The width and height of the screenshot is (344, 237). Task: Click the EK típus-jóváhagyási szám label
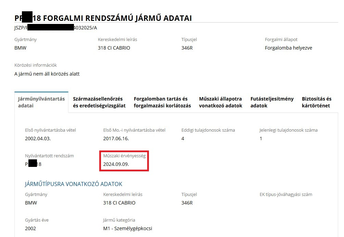[x=286, y=194]
